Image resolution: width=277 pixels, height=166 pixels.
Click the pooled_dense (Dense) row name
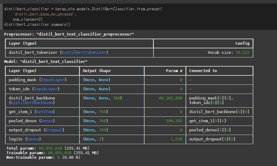pos(32,121)
